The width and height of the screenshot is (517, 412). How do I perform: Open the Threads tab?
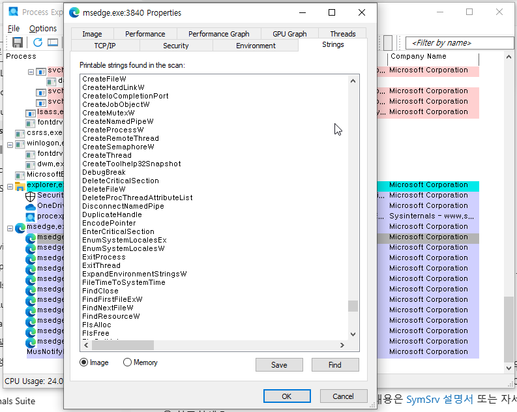(342, 34)
